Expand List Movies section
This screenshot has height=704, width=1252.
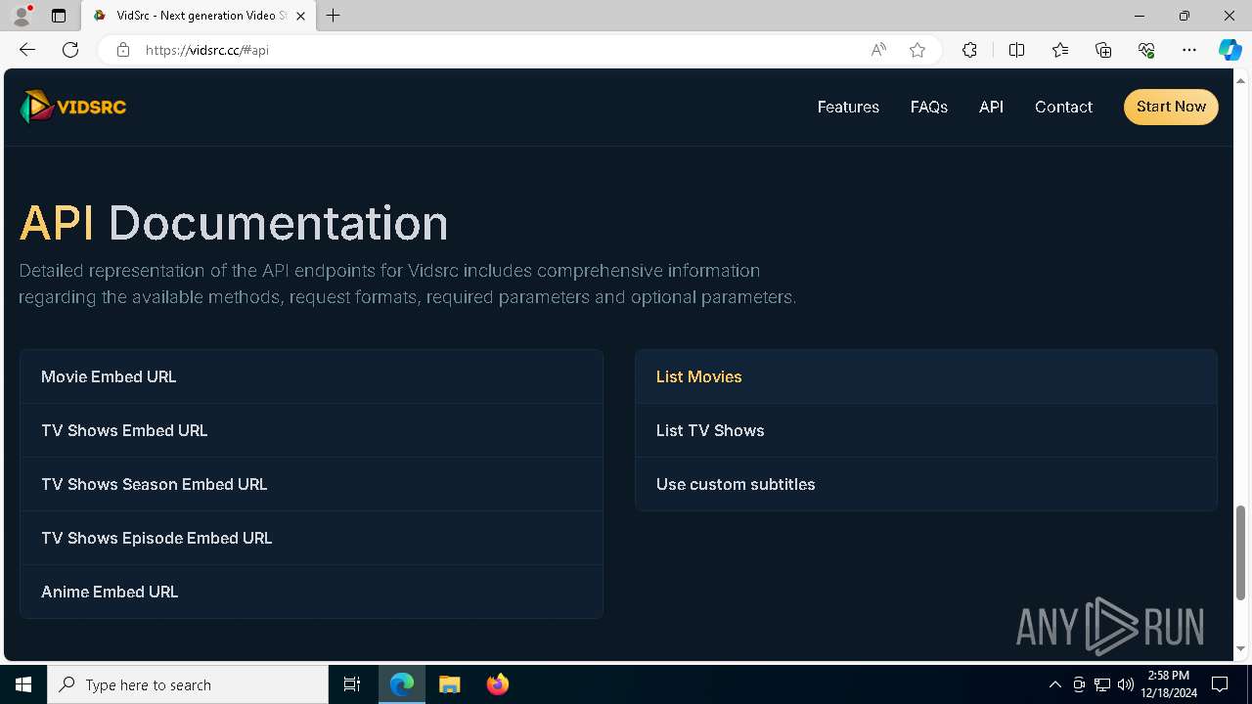(926, 376)
